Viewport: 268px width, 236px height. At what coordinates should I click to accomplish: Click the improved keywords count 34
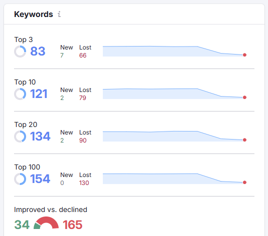(22, 225)
